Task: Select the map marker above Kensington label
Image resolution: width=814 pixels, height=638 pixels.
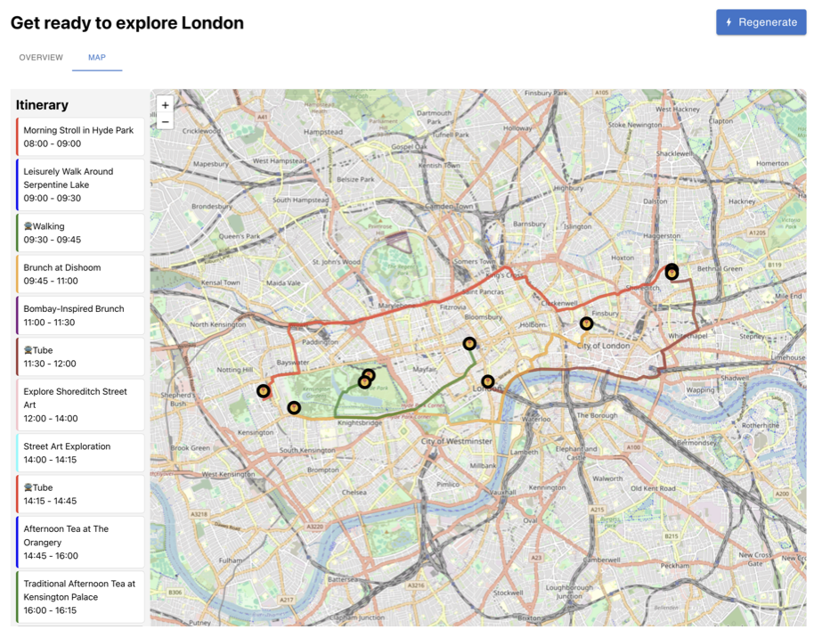Action: (294, 407)
